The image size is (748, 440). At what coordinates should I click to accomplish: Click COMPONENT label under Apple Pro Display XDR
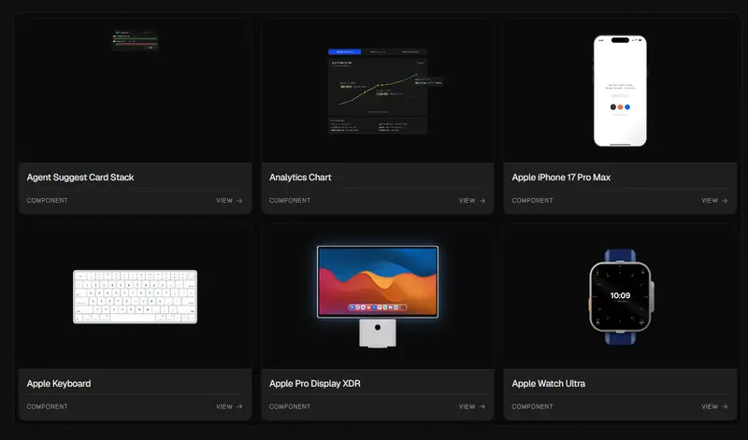point(290,406)
